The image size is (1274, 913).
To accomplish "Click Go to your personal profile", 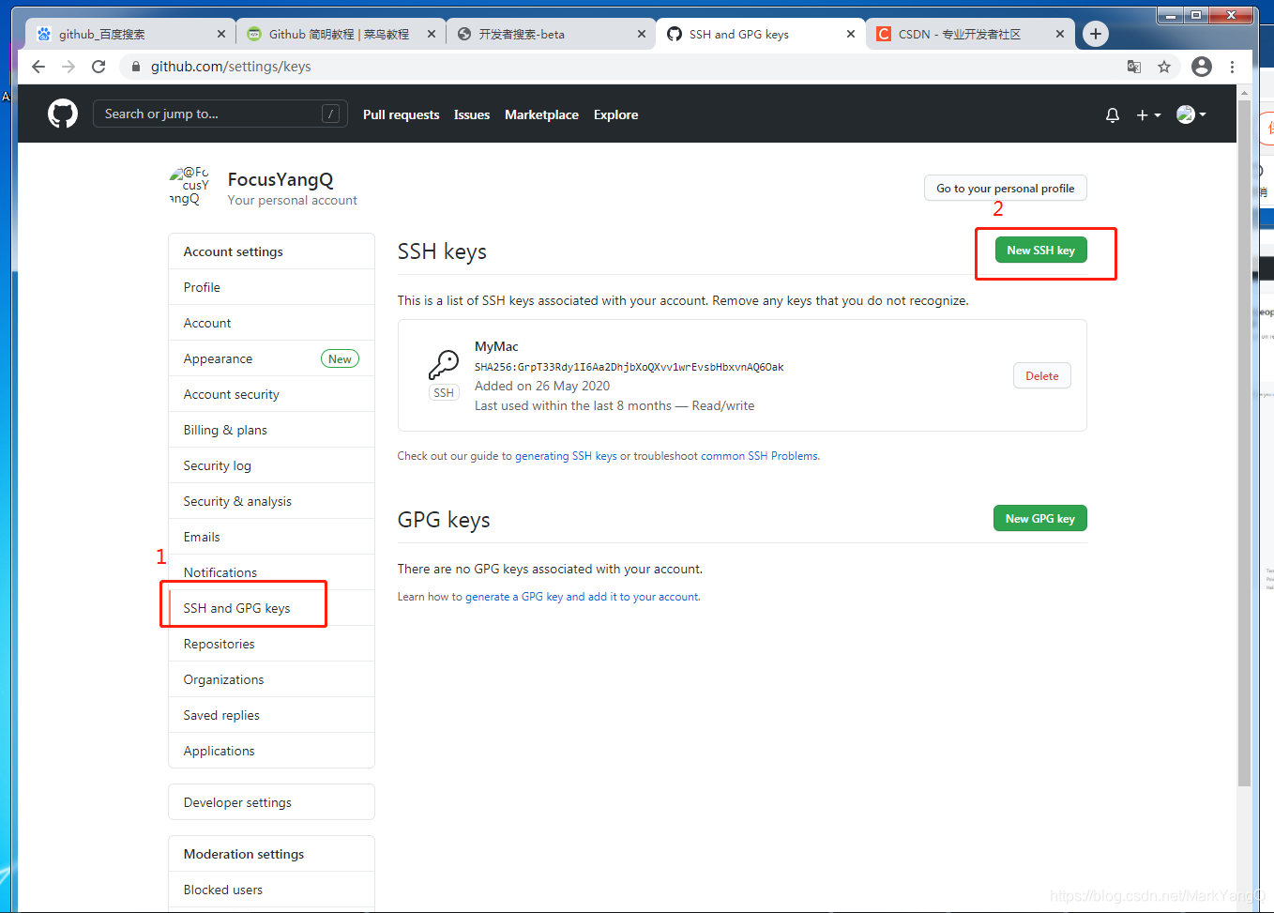I will 1006,189.
